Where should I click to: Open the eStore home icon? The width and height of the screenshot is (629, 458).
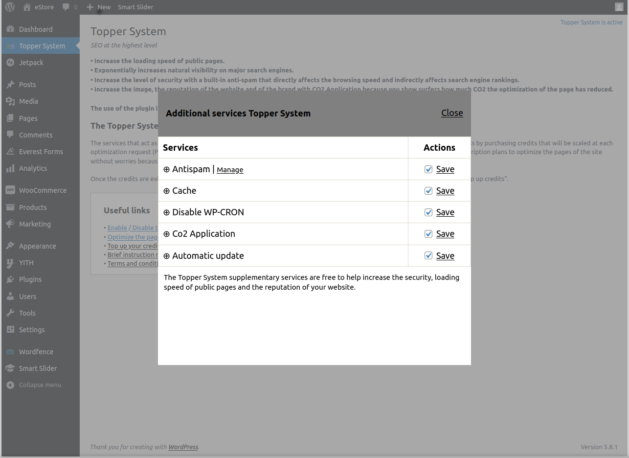(27, 7)
